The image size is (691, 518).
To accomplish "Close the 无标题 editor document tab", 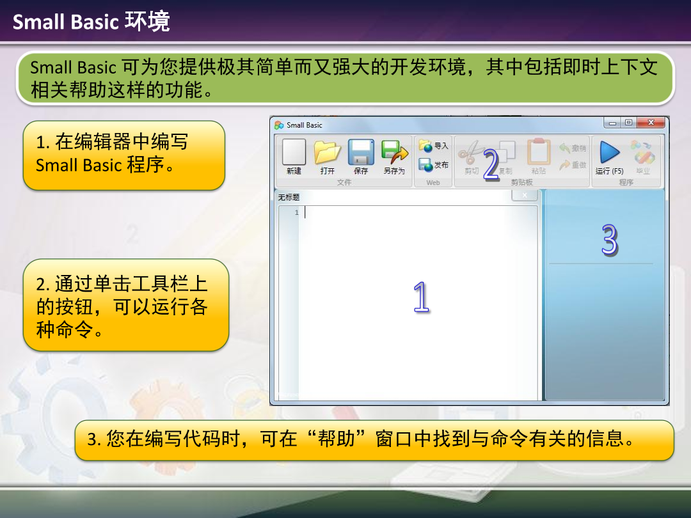I will (525, 196).
